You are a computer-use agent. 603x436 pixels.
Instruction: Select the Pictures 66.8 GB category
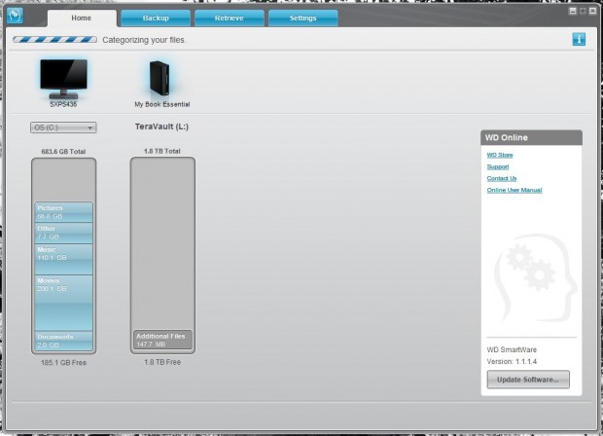(63, 212)
